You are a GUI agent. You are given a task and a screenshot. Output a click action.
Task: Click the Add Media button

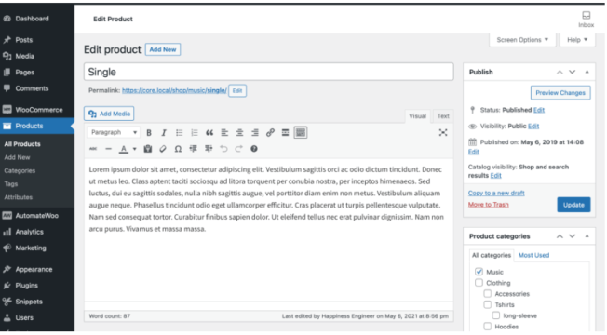(109, 114)
